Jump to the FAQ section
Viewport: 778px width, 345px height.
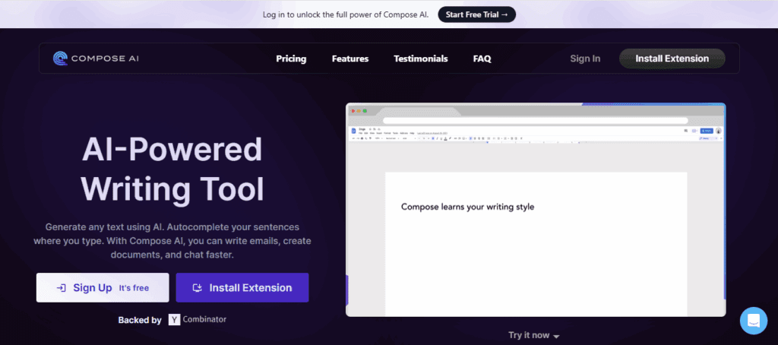[x=482, y=59]
